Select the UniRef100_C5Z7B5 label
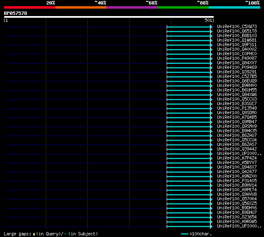The height and width of the screenshot is (237, 264). tap(237, 77)
